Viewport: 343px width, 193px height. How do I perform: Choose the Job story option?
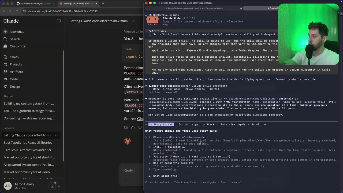point(192,157)
